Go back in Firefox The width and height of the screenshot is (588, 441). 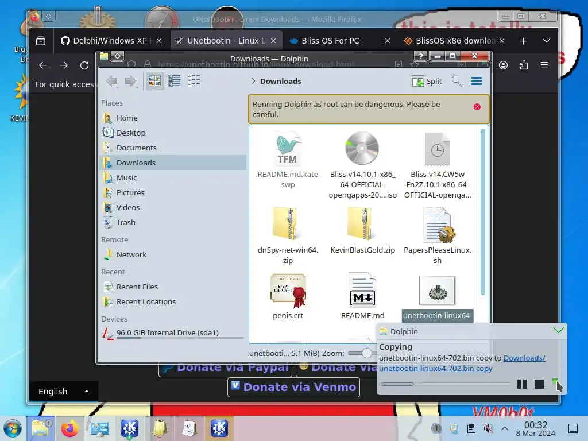(43, 65)
